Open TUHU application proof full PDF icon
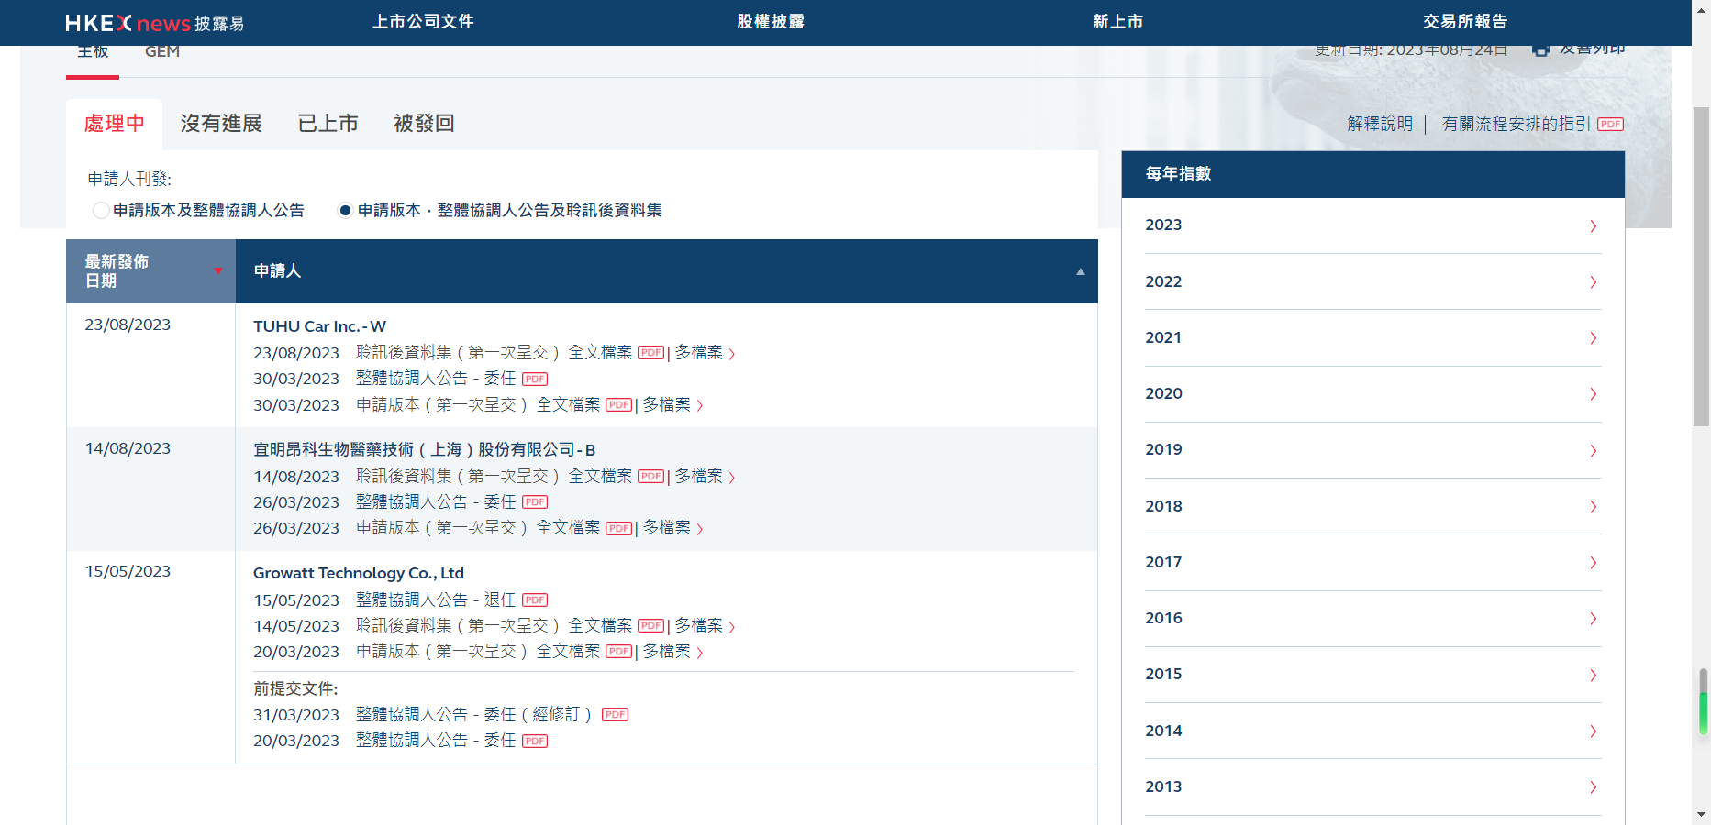This screenshot has width=1711, height=825. click(x=618, y=405)
